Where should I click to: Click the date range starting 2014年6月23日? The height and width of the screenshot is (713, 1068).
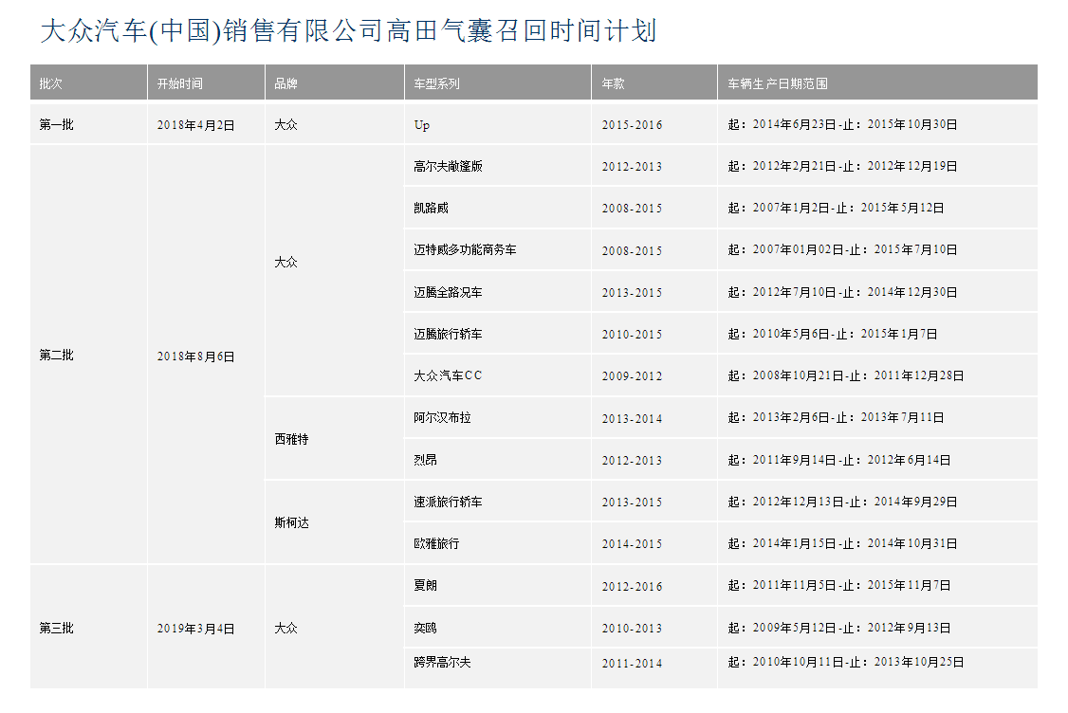[x=842, y=124]
